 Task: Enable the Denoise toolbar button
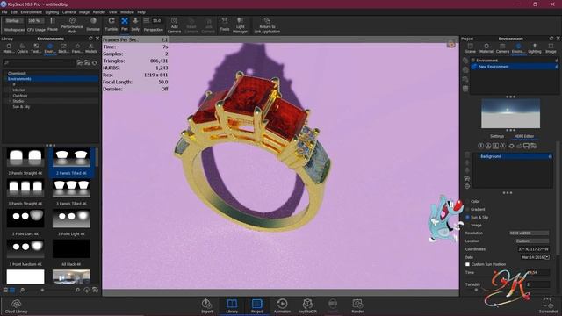click(93, 24)
